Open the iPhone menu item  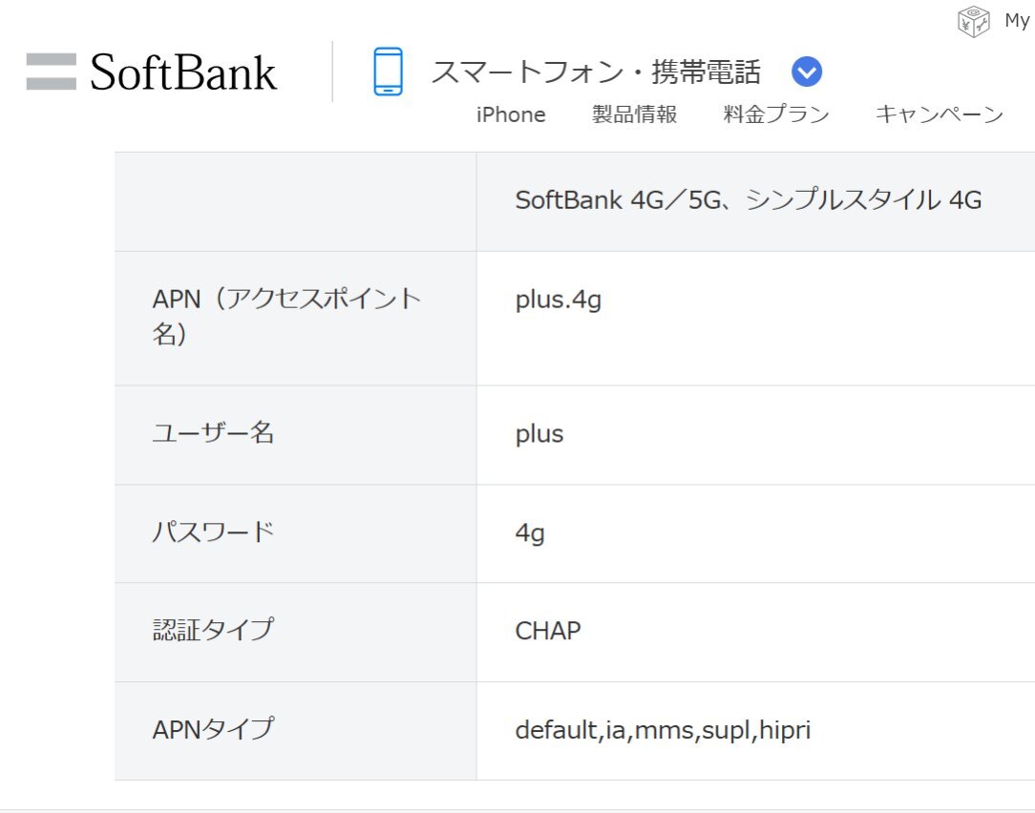tap(511, 115)
